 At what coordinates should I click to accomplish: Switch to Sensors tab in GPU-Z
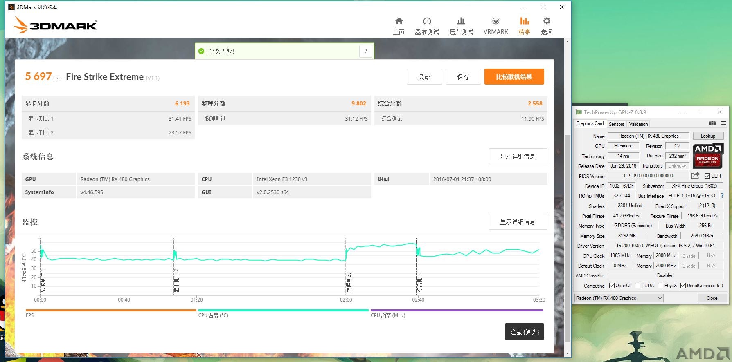coord(616,124)
